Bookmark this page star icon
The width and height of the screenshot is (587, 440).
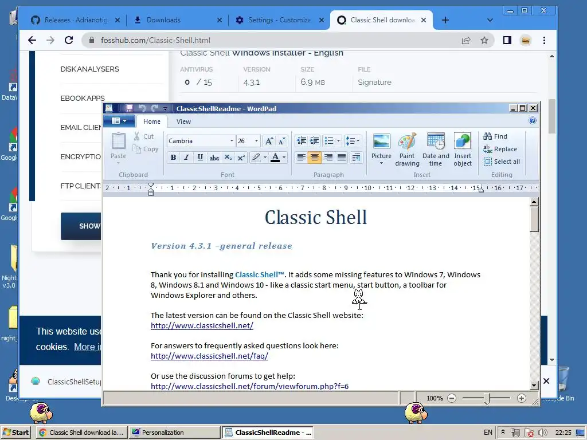coord(484,40)
